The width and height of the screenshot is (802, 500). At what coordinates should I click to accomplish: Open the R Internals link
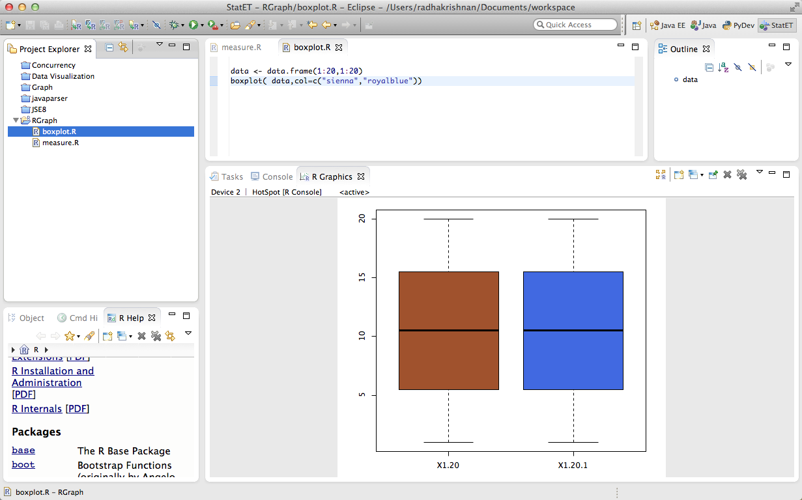point(36,409)
